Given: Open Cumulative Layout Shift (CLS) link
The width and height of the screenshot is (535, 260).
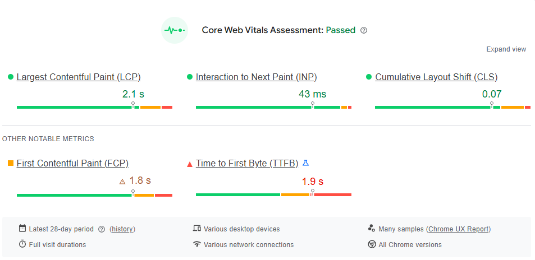Looking at the screenshot, I should click(436, 77).
